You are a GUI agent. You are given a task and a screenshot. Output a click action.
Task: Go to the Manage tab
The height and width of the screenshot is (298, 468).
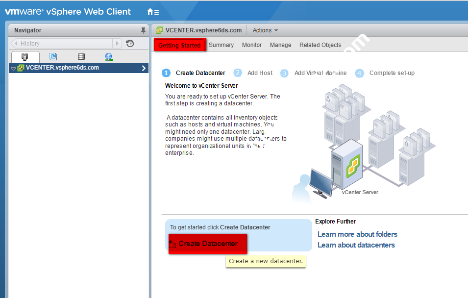click(x=280, y=45)
